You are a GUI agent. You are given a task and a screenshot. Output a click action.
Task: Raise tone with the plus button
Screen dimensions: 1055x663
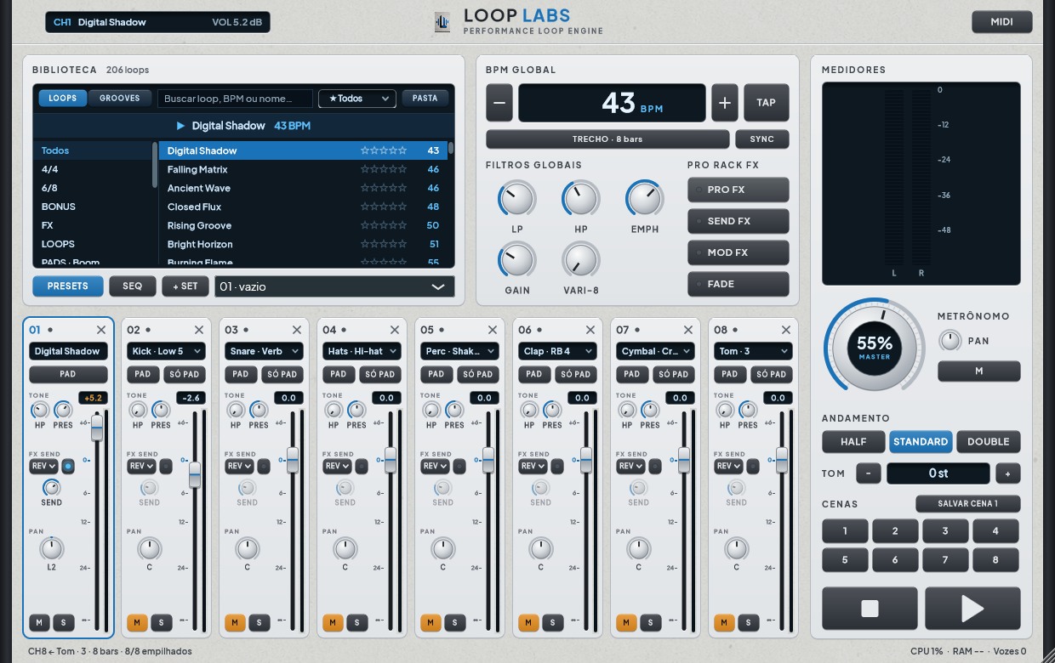[x=1007, y=473]
